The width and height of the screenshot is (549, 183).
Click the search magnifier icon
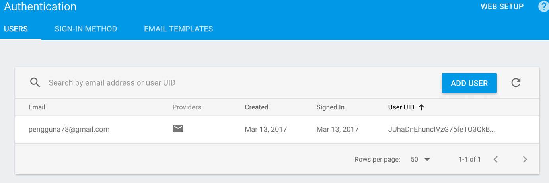[x=35, y=83]
